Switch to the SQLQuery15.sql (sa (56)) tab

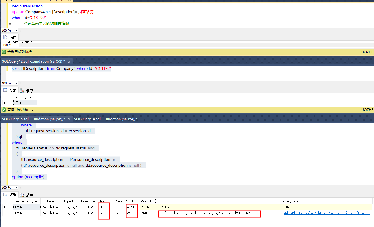(33, 119)
